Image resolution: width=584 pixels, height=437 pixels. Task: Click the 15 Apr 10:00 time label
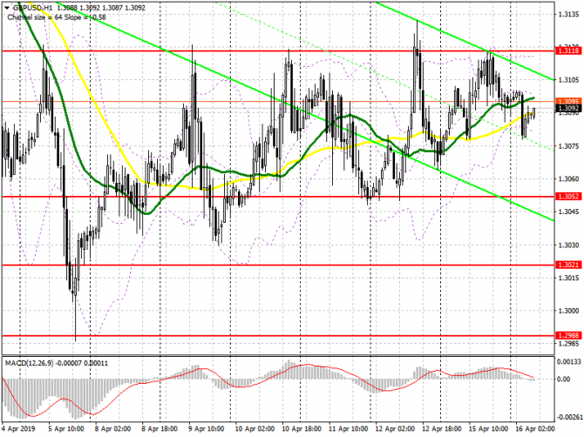pos(488,429)
